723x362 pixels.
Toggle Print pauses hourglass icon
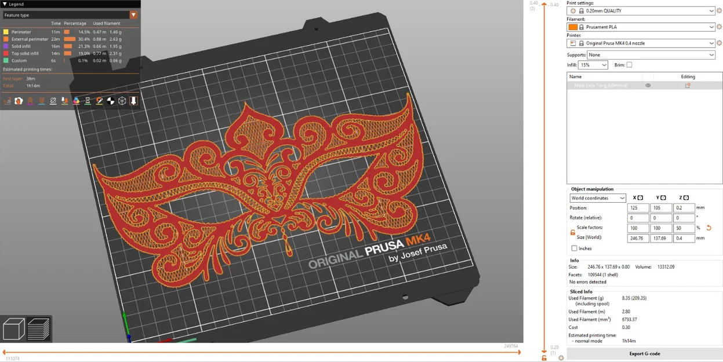click(88, 101)
